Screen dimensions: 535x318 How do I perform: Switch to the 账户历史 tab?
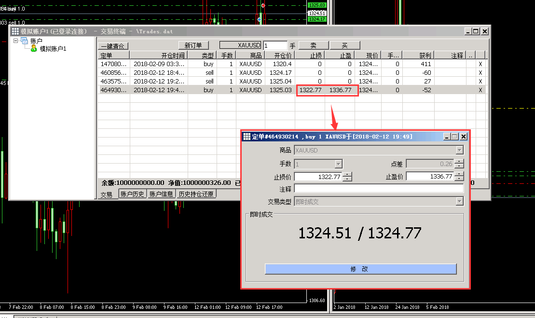coord(133,194)
